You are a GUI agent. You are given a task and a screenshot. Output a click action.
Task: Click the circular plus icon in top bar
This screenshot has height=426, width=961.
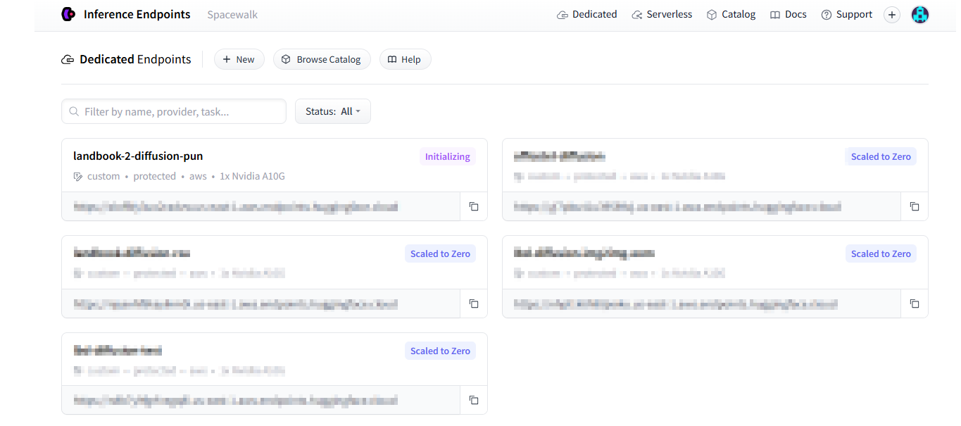point(892,15)
